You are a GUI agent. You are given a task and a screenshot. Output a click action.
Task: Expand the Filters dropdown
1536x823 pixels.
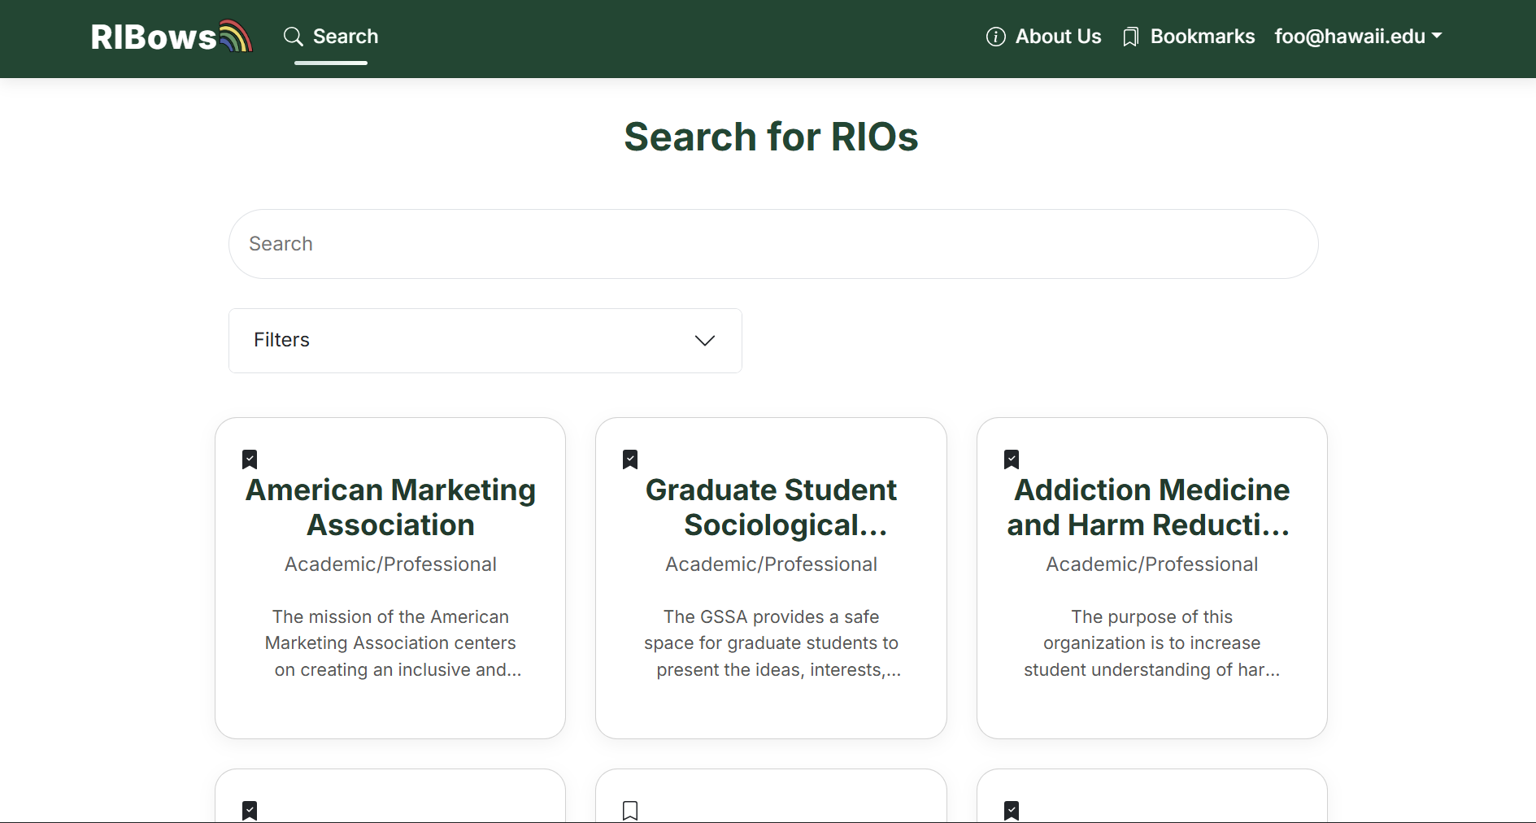(485, 341)
